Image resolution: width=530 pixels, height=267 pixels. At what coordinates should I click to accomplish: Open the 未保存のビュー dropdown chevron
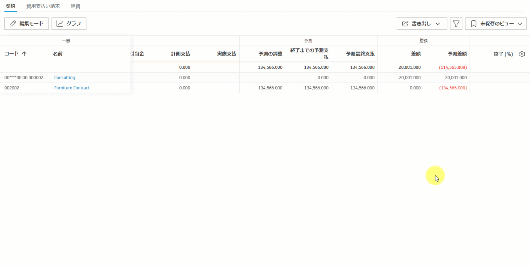coord(519,24)
